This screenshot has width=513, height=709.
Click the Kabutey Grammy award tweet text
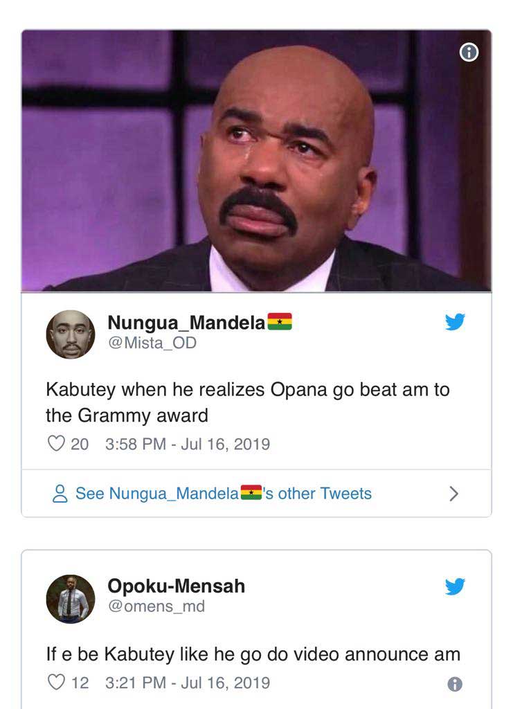248,402
